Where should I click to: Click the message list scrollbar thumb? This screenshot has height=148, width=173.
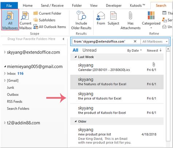pyautogui.click(x=168, y=96)
